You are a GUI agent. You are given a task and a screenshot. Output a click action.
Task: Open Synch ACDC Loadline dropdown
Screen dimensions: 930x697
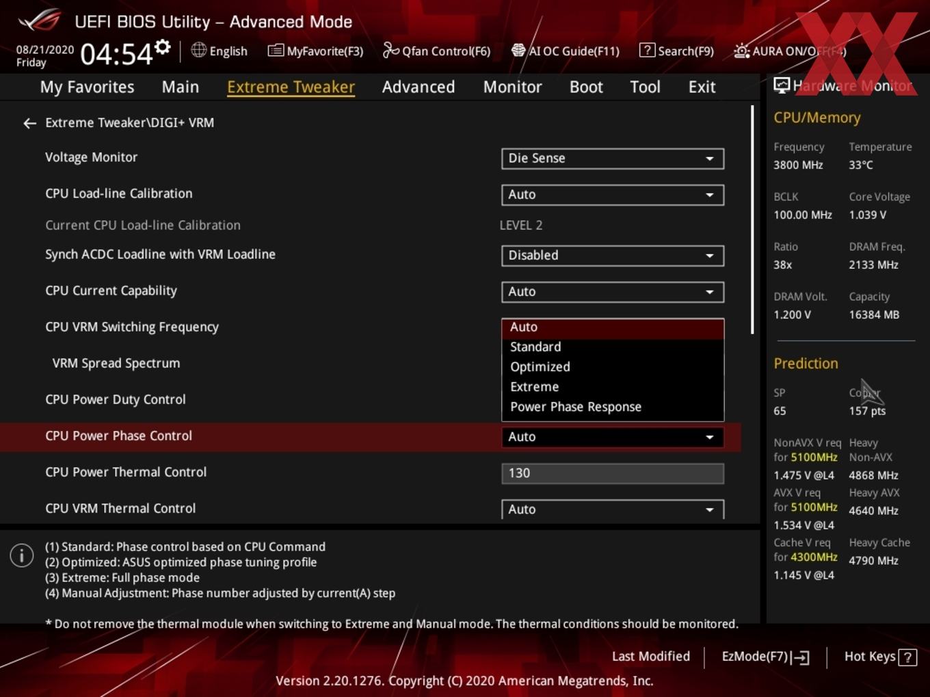coord(613,256)
